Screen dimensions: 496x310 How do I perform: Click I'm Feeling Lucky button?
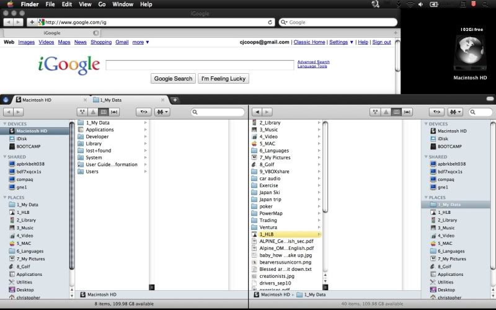pyautogui.click(x=223, y=79)
